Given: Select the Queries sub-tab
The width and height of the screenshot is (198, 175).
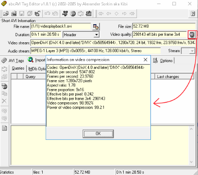Looking at the screenshot, I should (x=18, y=68).
